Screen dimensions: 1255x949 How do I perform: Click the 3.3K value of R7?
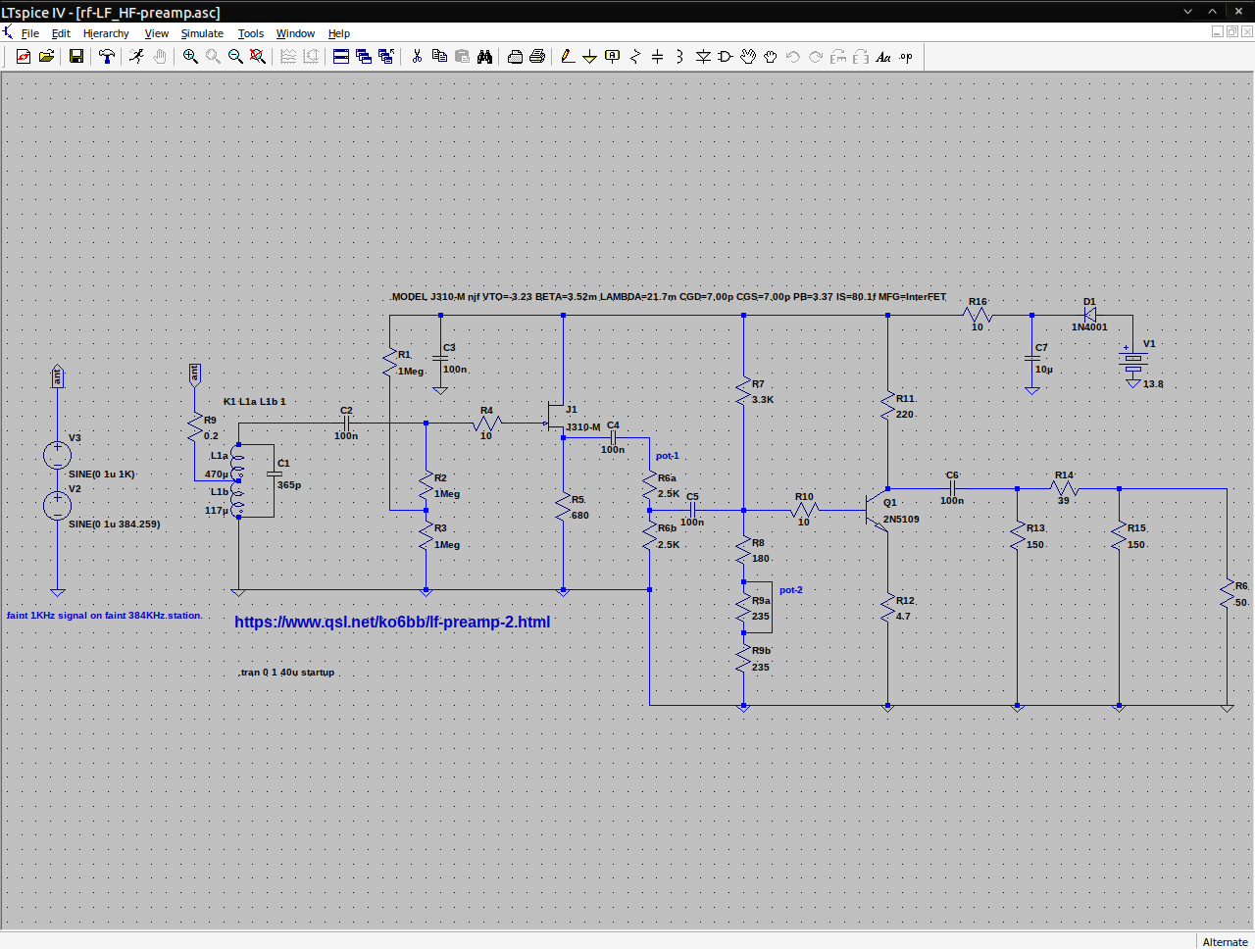pos(763,399)
